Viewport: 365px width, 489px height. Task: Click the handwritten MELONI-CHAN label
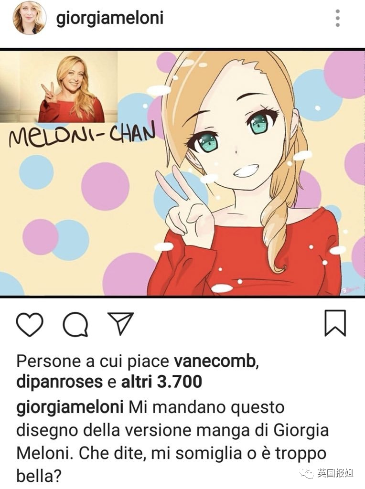(x=82, y=136)
